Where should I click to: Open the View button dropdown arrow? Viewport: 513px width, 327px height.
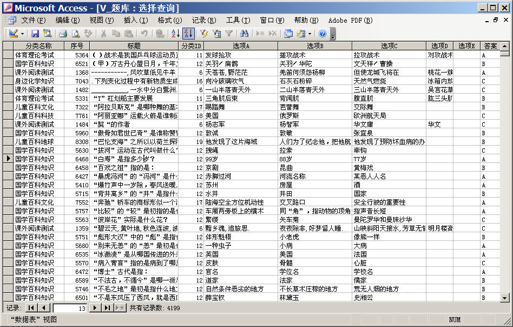point(22,34)
